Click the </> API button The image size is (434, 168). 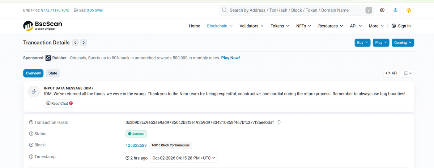click(x=391, y=73)
